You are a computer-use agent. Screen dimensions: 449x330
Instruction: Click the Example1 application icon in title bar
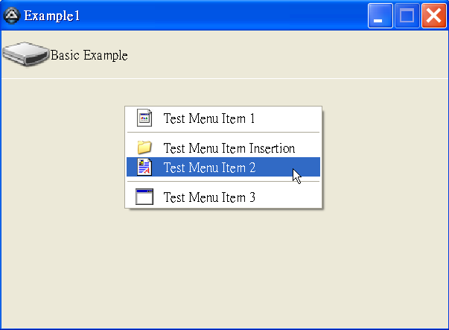[x=12, y=16]
